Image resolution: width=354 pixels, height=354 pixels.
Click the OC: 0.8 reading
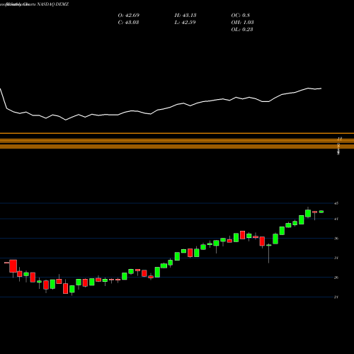click(241, 16)
